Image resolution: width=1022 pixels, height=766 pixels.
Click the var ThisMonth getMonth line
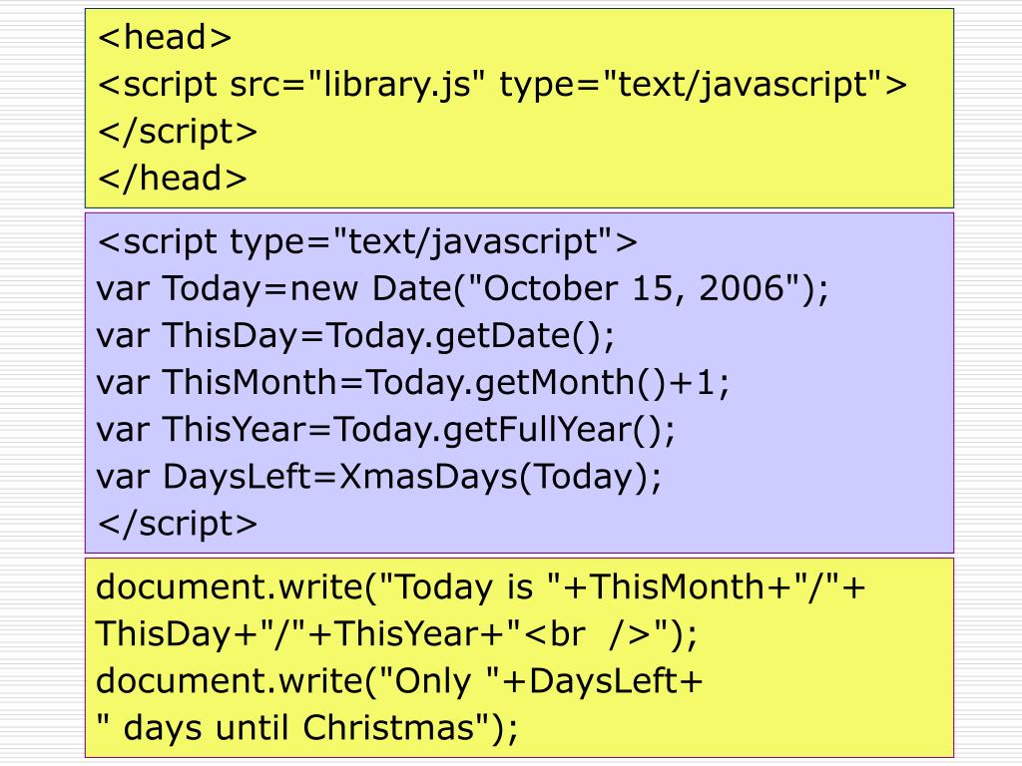point(413,383)
